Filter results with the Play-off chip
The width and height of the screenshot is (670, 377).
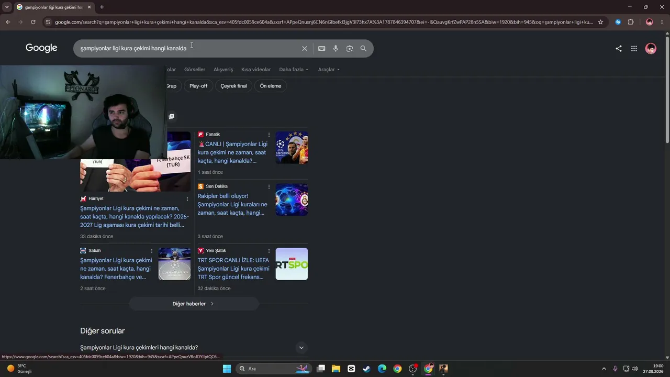point(198,86)
